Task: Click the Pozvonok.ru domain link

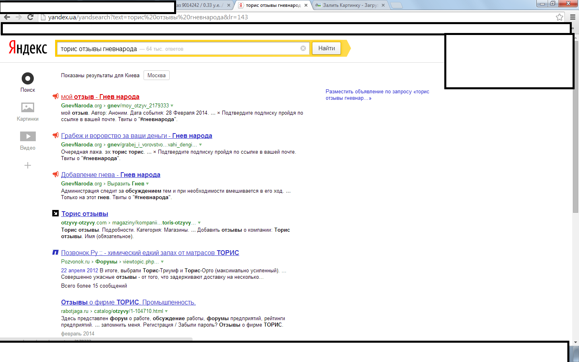Action: [x=75, y=261]
